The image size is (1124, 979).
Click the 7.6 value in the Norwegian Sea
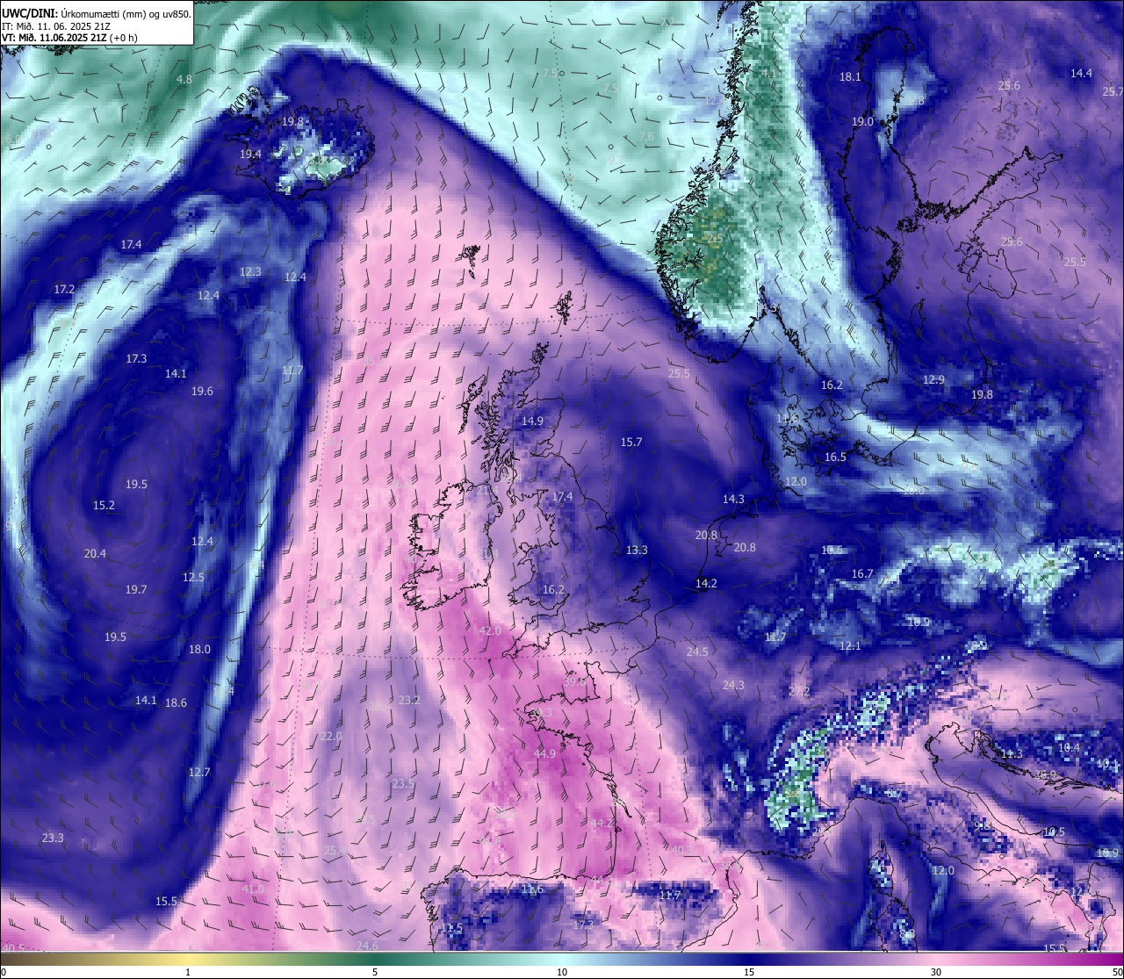(646, 137)
